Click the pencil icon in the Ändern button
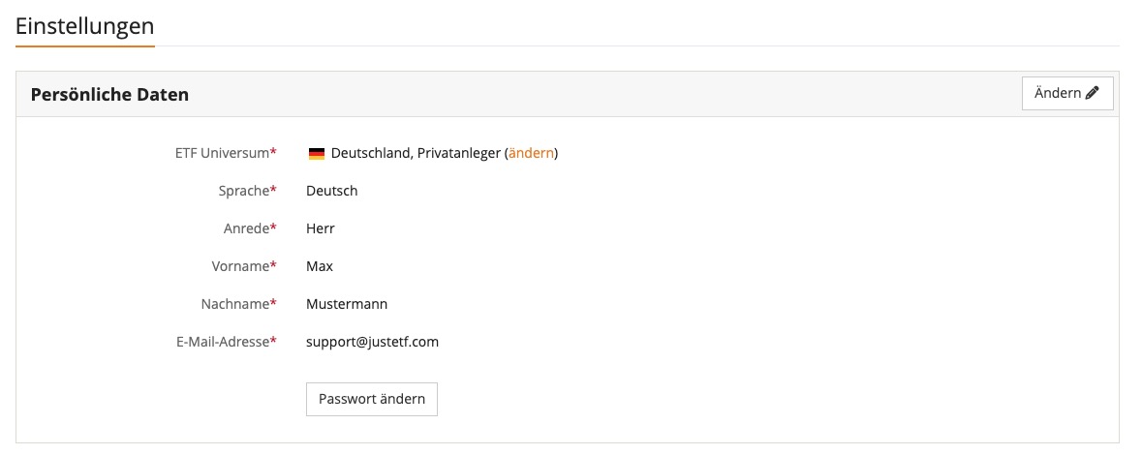This screenshot has width=1142, height=455. point(1093,93)
